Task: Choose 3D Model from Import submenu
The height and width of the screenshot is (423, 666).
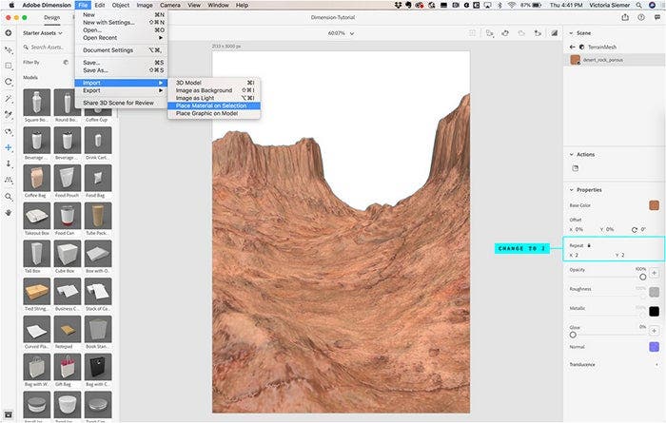Action: (214, 83)
